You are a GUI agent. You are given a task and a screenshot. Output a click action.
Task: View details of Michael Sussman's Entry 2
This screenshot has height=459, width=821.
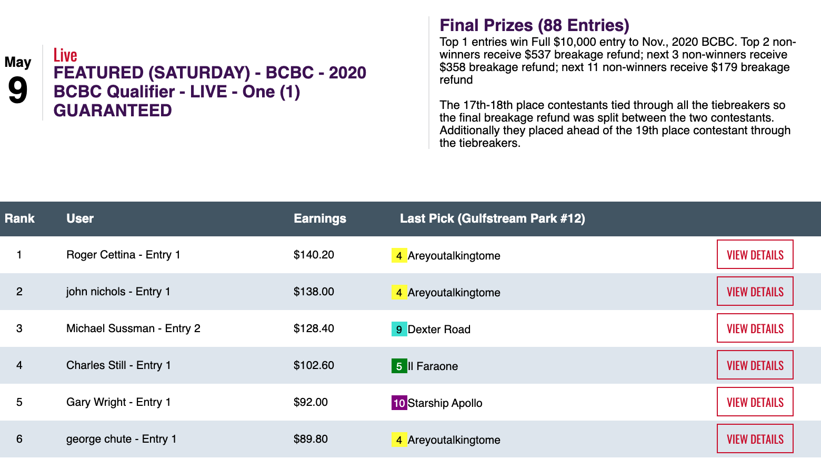click(755, 328)
